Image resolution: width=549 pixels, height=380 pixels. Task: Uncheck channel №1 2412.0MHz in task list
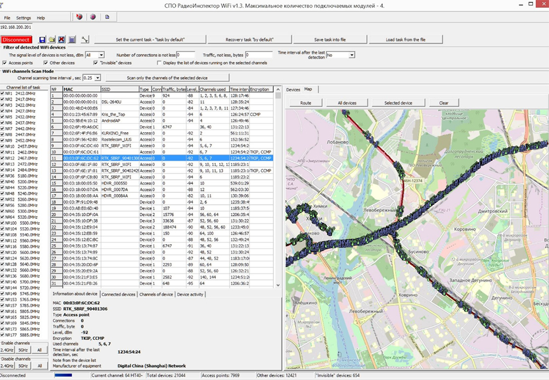pos(3,93)
